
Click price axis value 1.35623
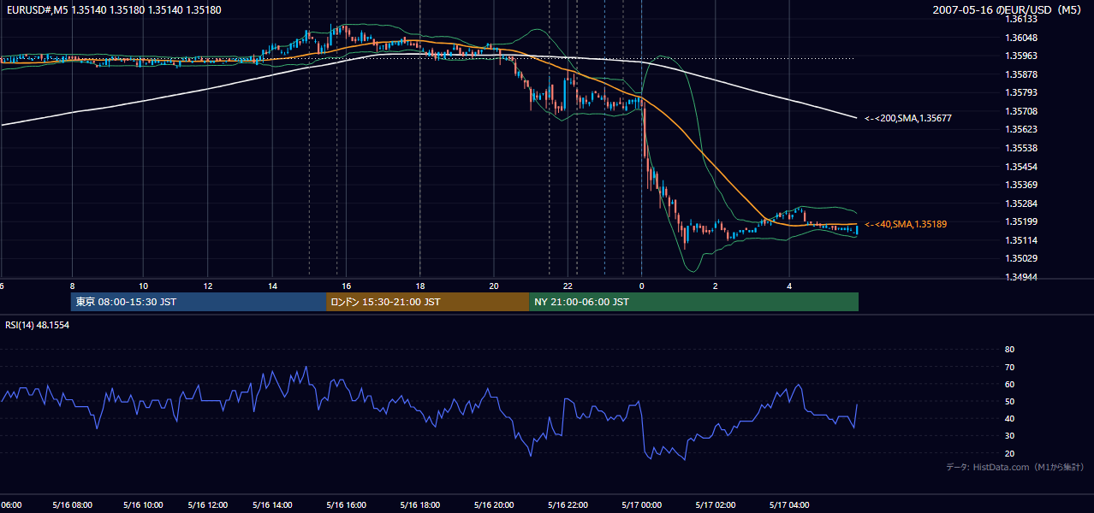pyautogui.click(x=1021, y=129)
